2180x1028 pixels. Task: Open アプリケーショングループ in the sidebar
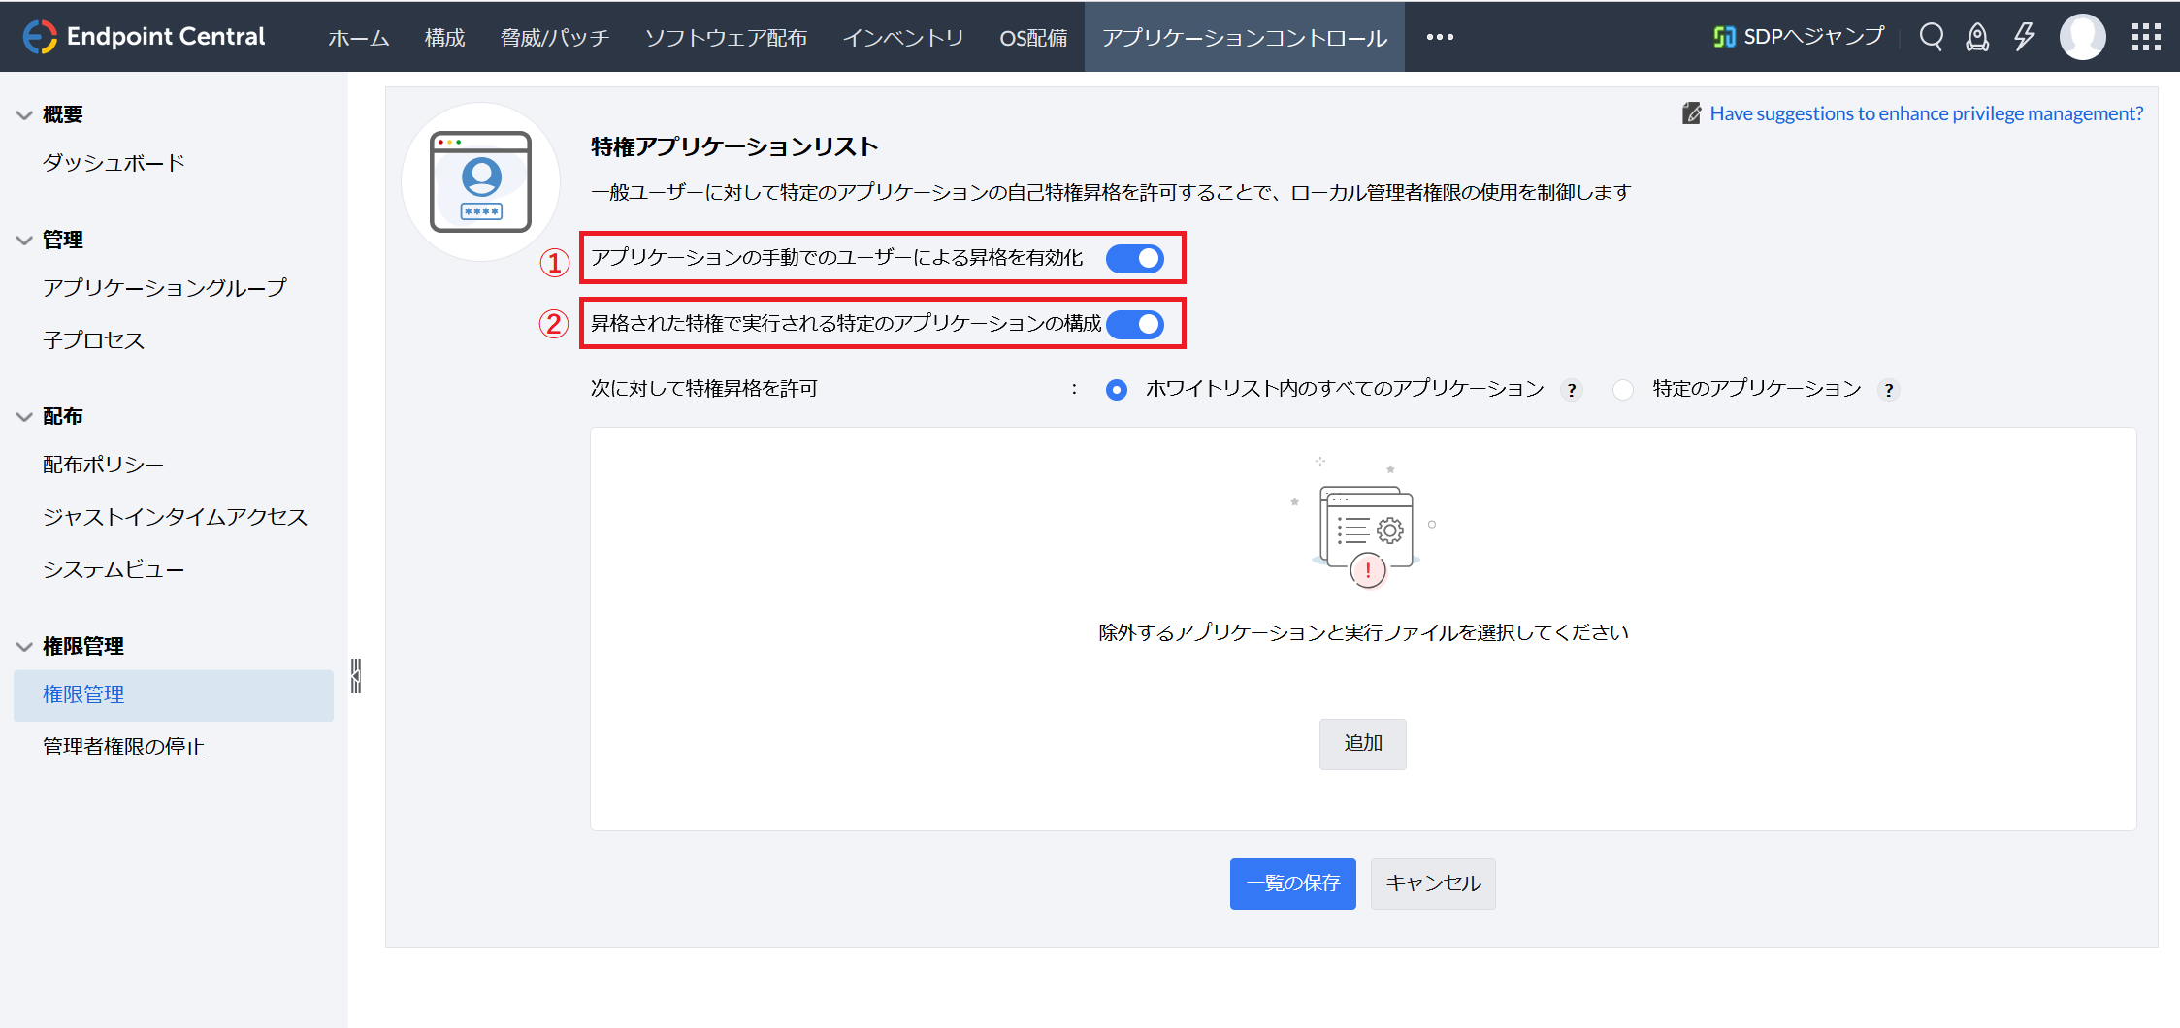coord(165,288)
